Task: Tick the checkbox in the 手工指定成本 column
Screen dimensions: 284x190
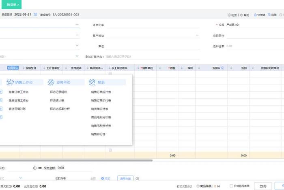Action: coord(110,150)
